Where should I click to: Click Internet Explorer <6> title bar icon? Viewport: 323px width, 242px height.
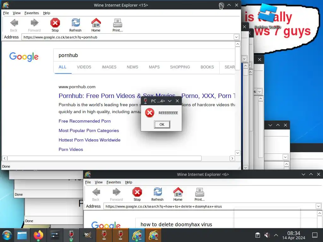coord(88,174)
